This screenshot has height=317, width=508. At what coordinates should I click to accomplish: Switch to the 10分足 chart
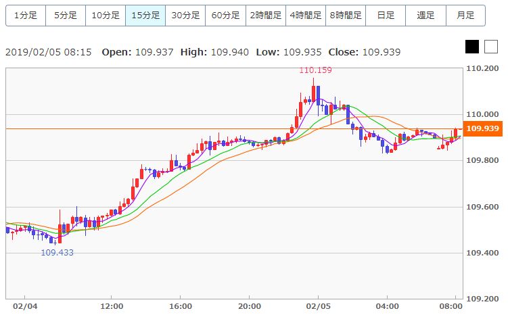[x=106, y=16]
